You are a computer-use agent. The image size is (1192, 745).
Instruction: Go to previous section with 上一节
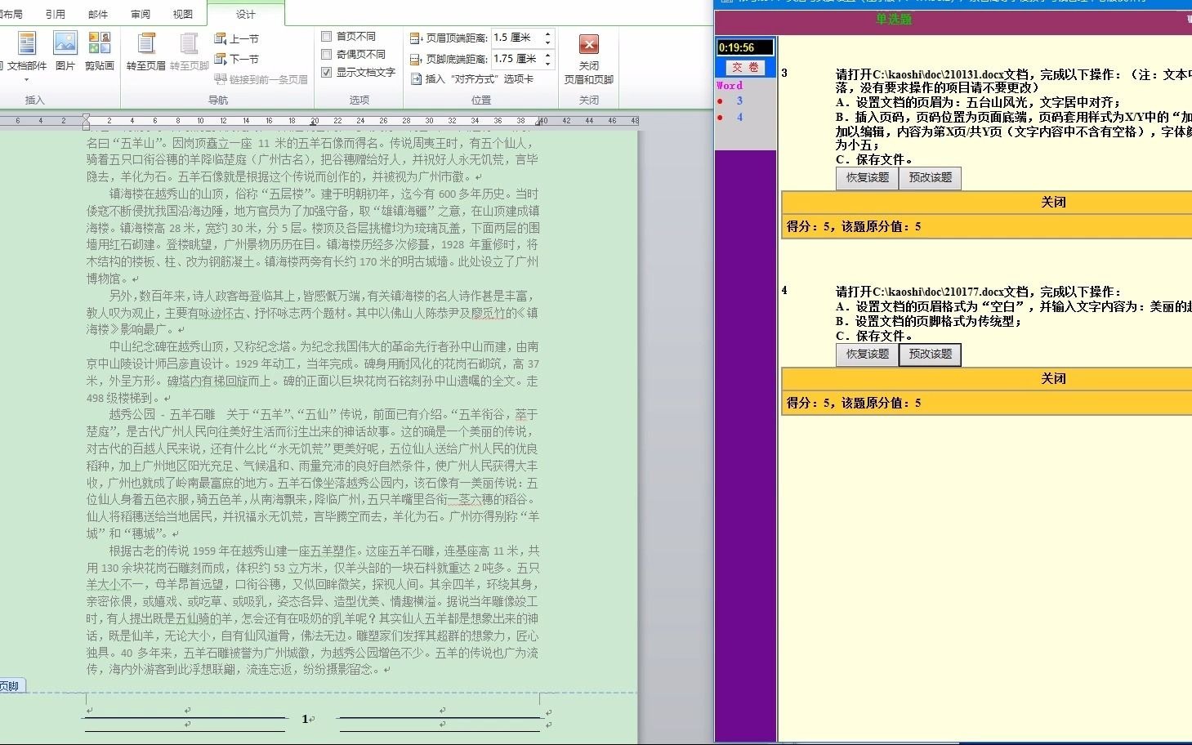coord(236,38)
